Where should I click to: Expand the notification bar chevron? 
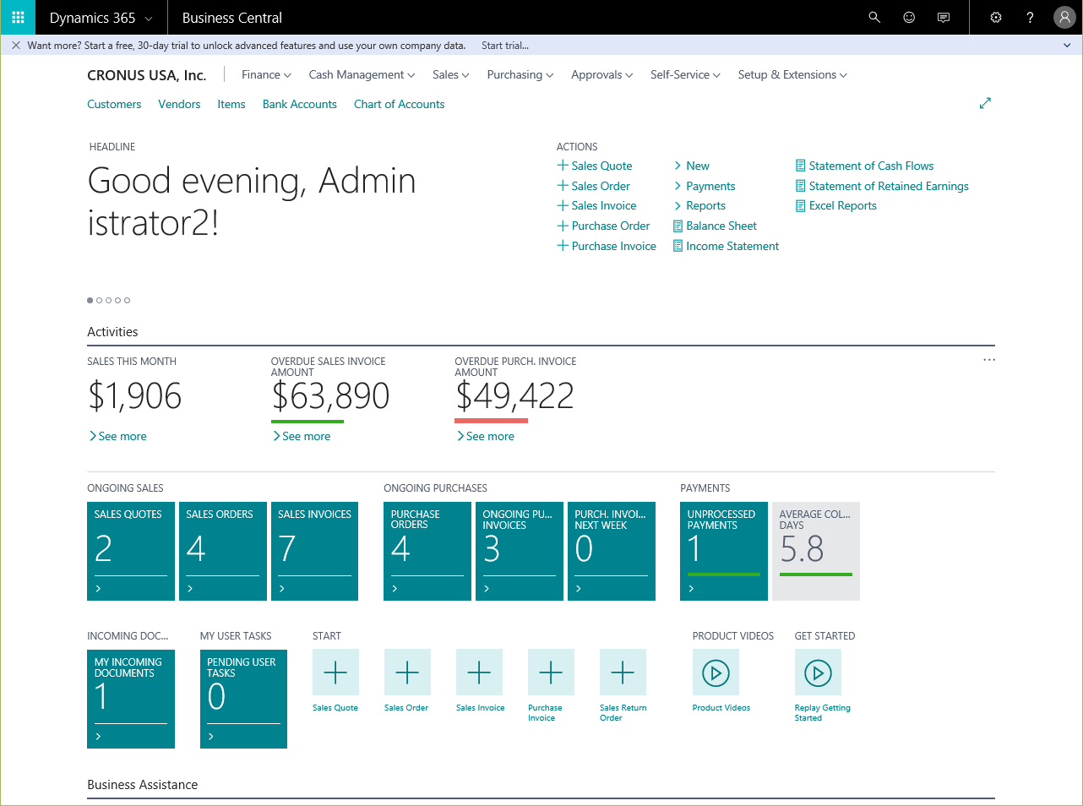[1067, 46]
